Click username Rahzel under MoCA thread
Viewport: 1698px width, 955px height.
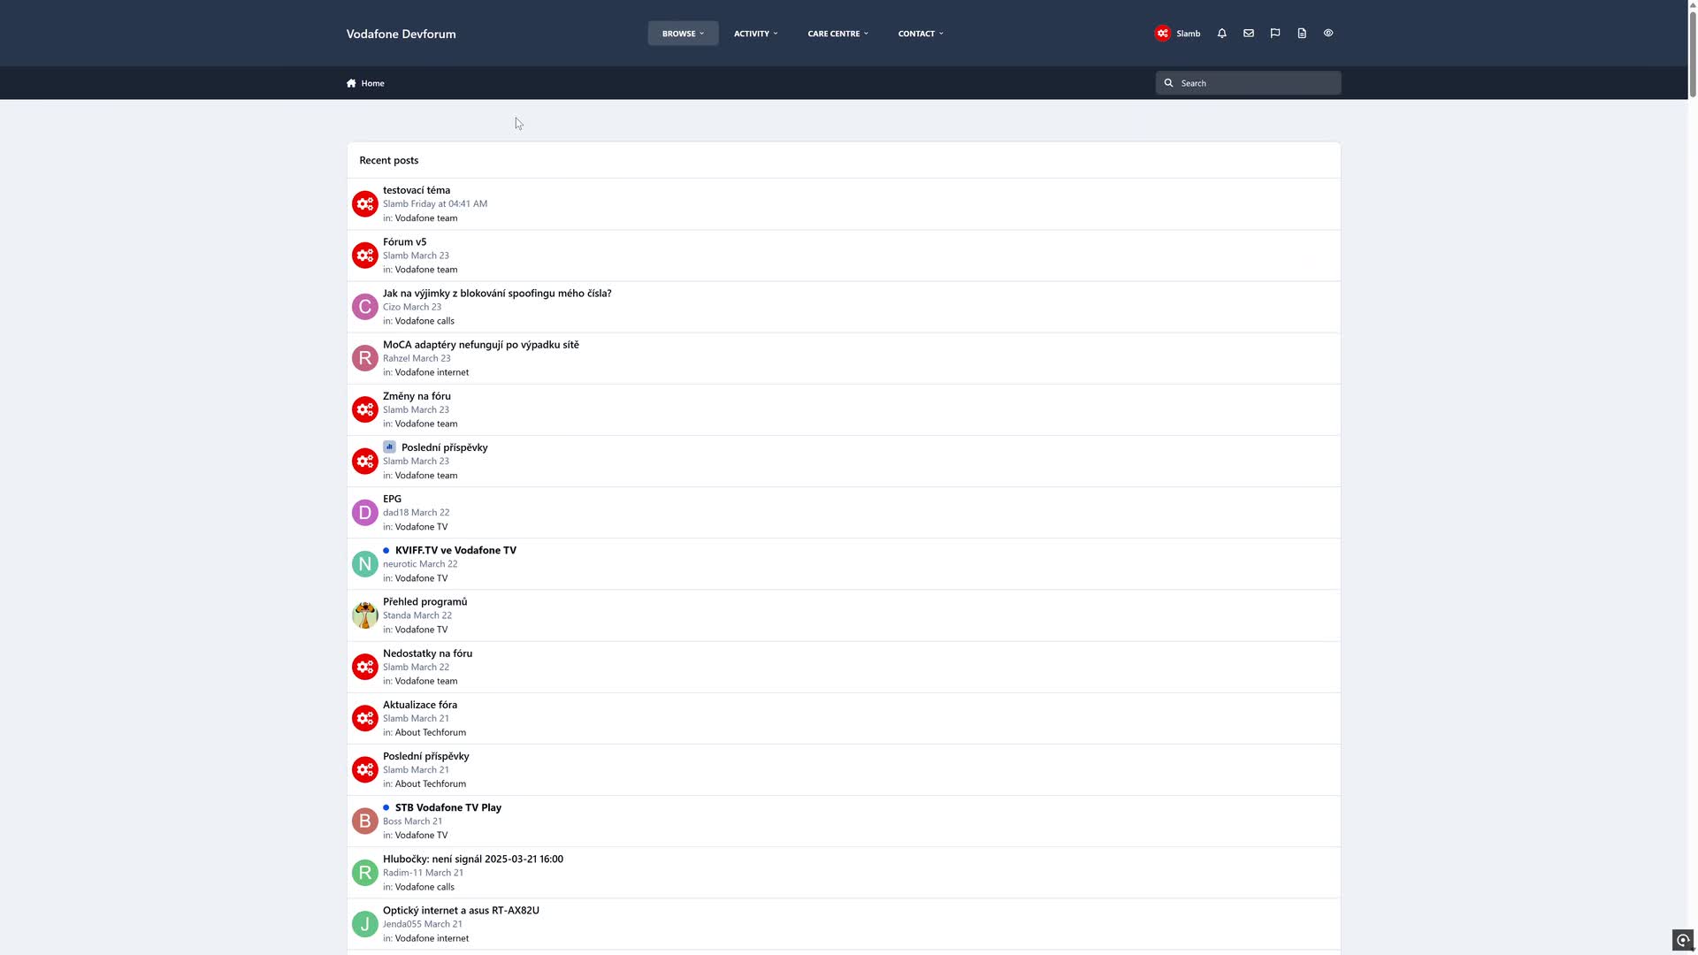coord(396,358)
